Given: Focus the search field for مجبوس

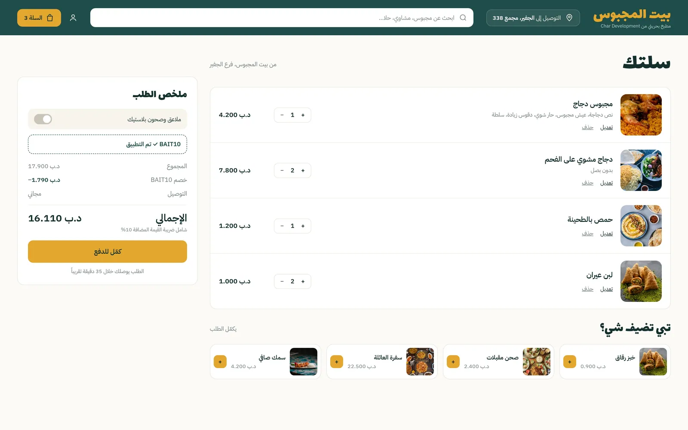Looking at the screenshot, I should point(282,18).
